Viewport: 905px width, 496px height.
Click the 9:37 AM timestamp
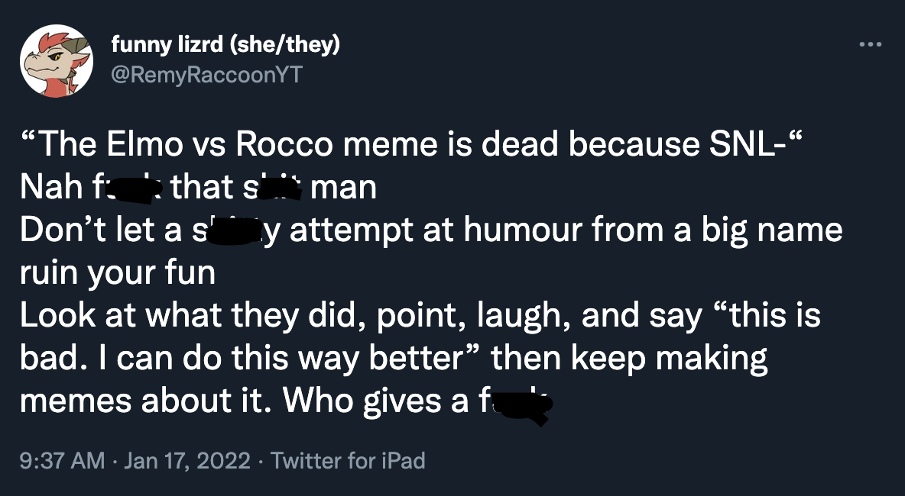point(62,461)
